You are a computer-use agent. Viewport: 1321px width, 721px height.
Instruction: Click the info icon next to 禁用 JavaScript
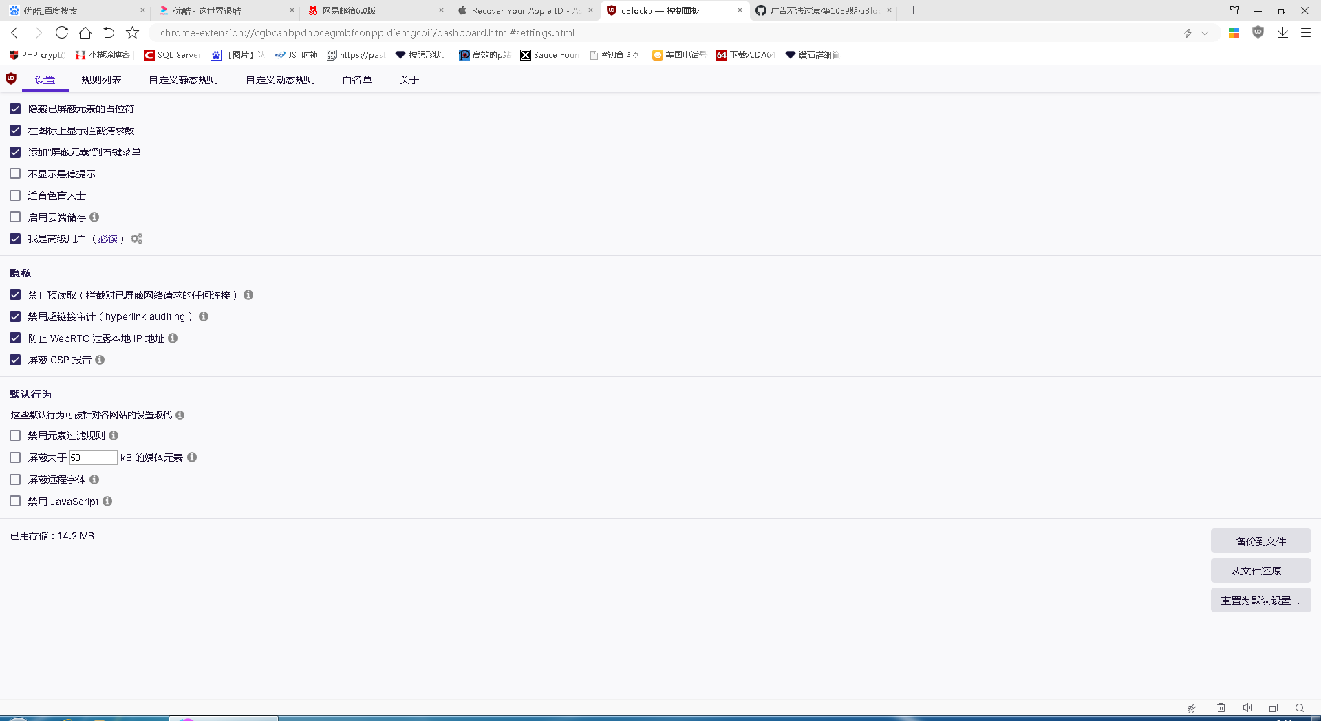pos(107,502)
